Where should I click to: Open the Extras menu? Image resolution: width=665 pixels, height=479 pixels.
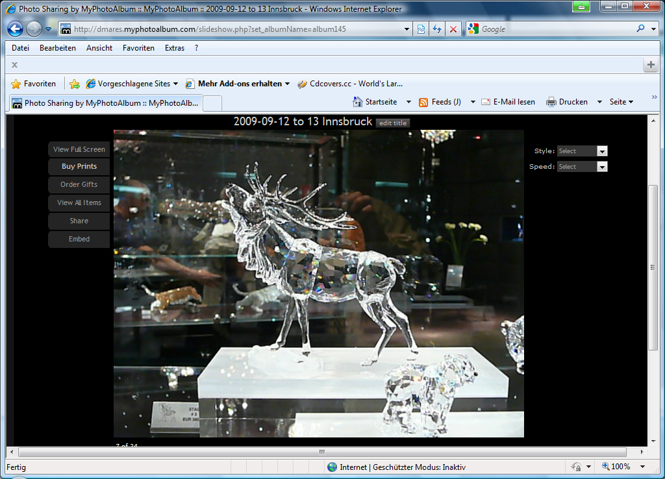coord(175,48)
